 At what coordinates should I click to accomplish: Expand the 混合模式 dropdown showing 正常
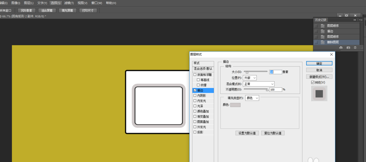[x=259, y=84]
